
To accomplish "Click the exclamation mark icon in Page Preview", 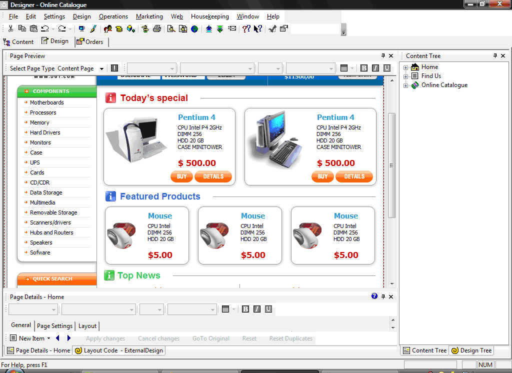I will (x=114, y=68).
